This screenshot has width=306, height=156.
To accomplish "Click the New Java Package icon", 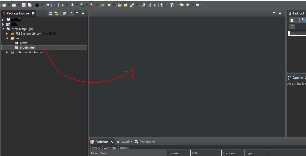I will tap(103, 5).
